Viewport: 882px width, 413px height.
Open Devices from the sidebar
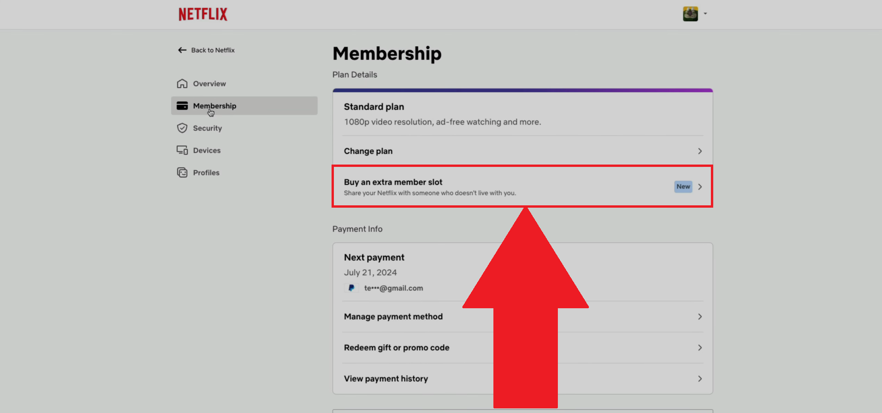click(207, 151)
